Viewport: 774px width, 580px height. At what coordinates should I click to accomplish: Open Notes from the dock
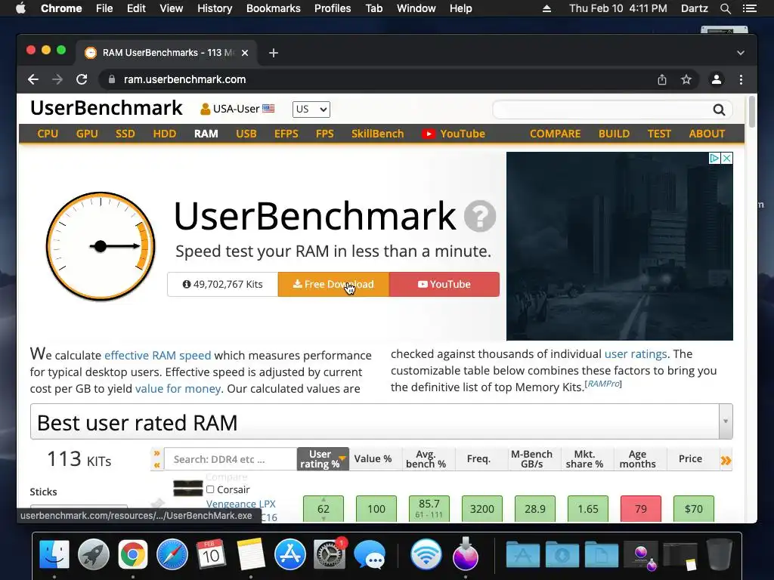[x=251, y=554]
